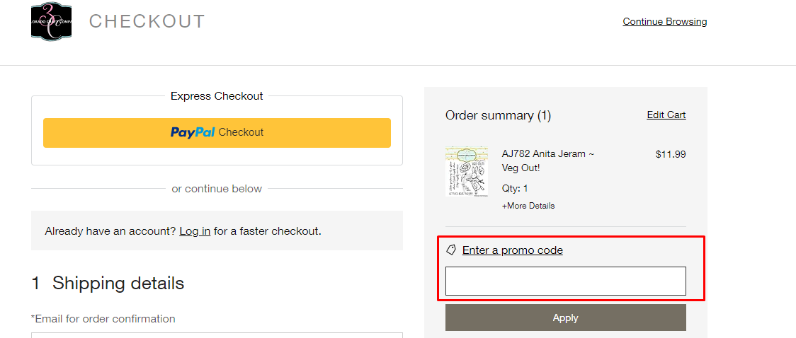Click the Qty: 1 text
Screen dimensions: 796x338
tap(515, 189)
